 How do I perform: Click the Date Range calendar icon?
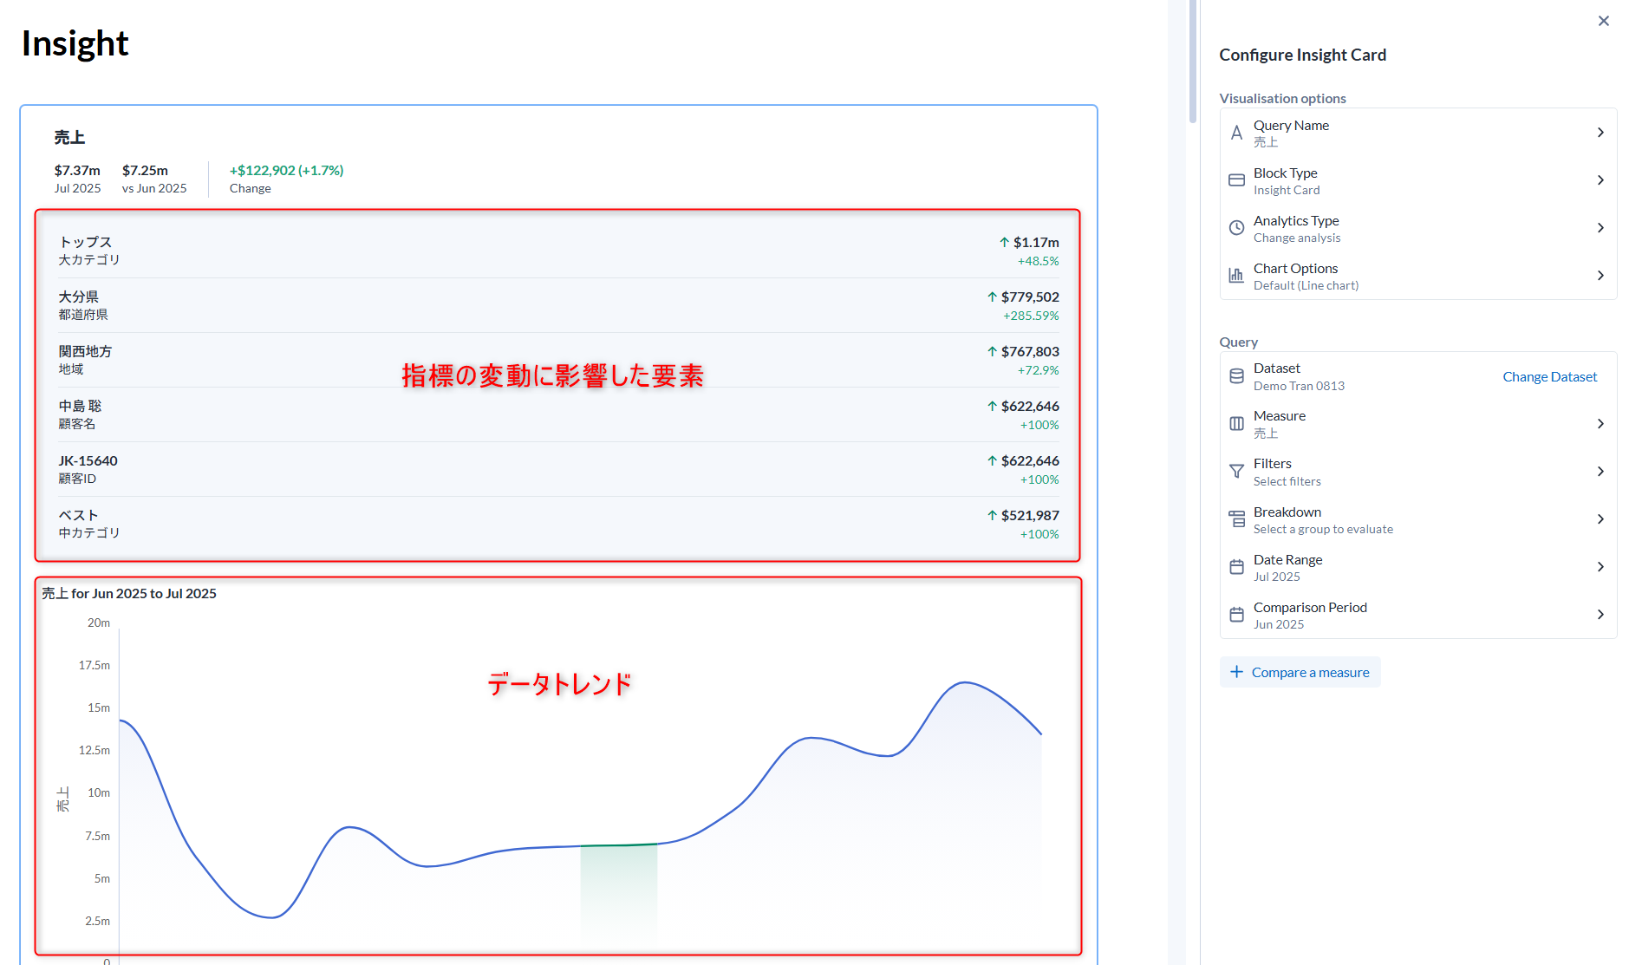click(x=1236, y=567)
